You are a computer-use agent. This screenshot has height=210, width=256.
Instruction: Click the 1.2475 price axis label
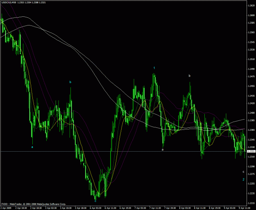click(251, 76)
